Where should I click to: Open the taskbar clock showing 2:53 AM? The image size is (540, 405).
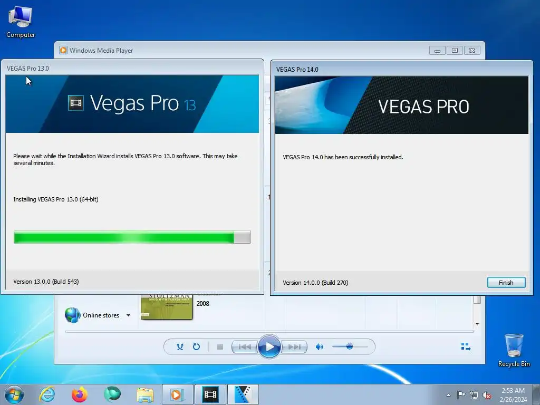513,394
